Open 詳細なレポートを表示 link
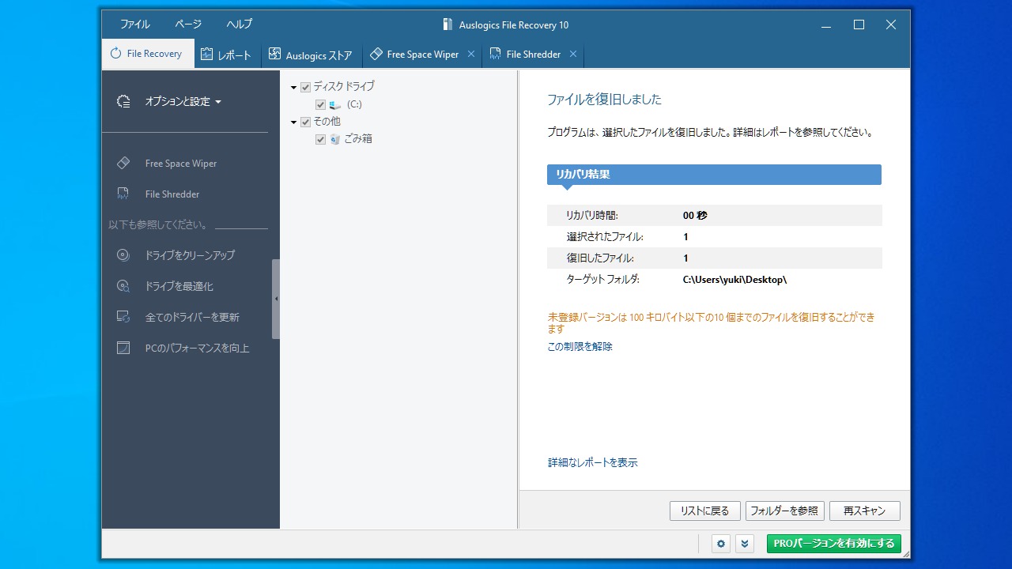Screen dimensions: 1012x569 [x=593, y=462]
